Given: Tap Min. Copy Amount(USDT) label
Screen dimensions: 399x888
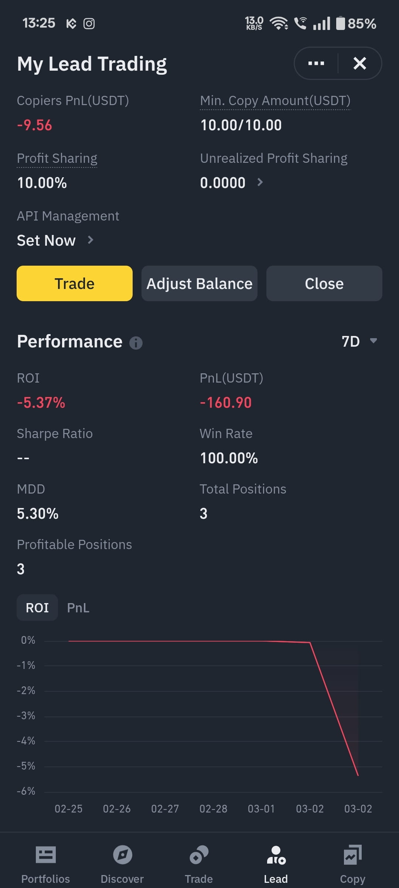Looking at the screenshot, I should tap(275, 101).
